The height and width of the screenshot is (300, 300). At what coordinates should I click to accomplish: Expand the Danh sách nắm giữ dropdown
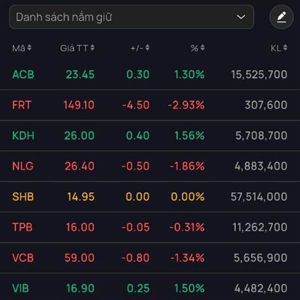[131, 17]
